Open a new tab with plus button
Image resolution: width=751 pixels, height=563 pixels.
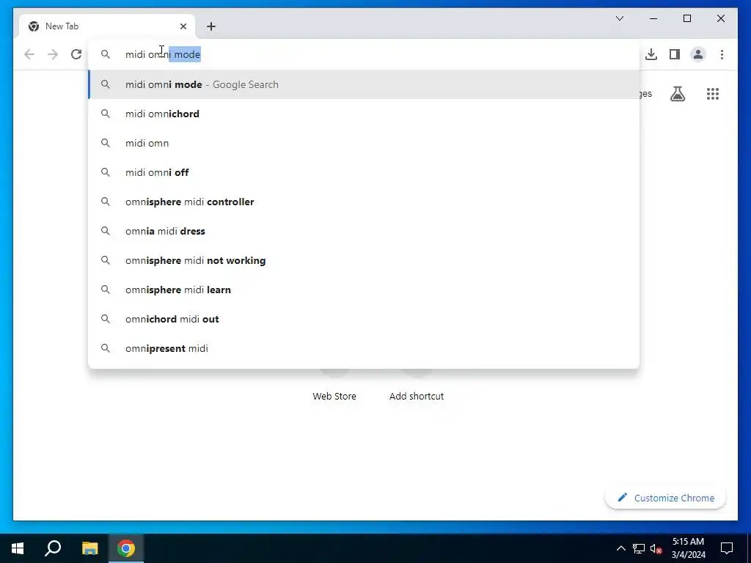211,26
